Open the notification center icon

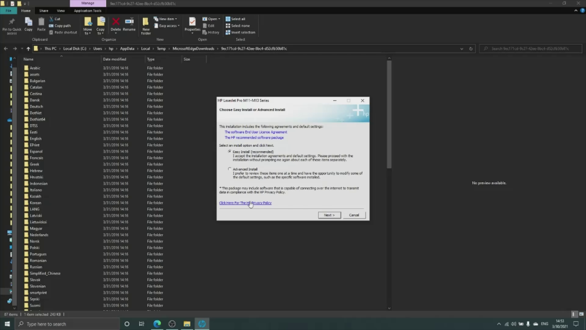[x=576, y=324]
